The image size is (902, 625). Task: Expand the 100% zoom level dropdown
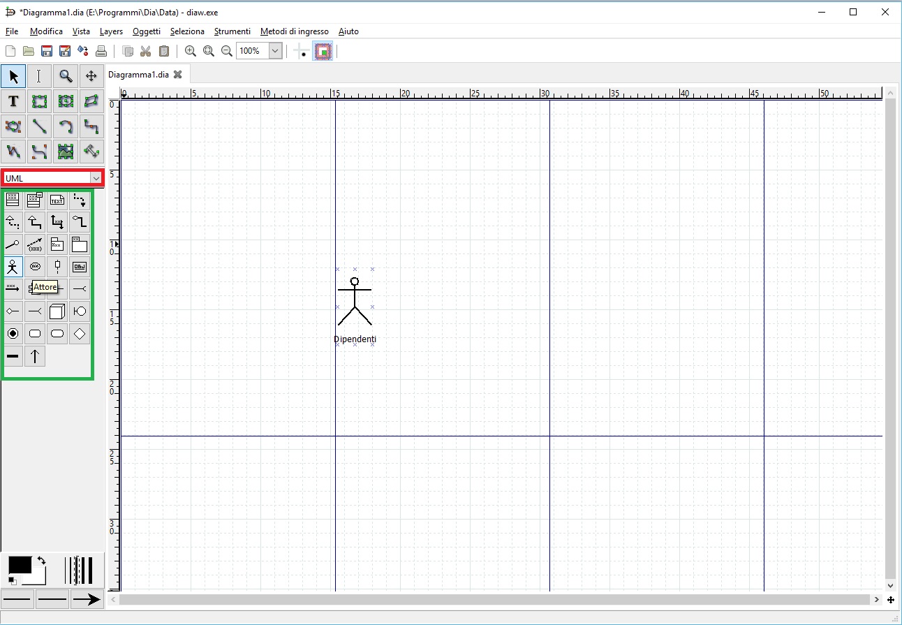[275, 51]
